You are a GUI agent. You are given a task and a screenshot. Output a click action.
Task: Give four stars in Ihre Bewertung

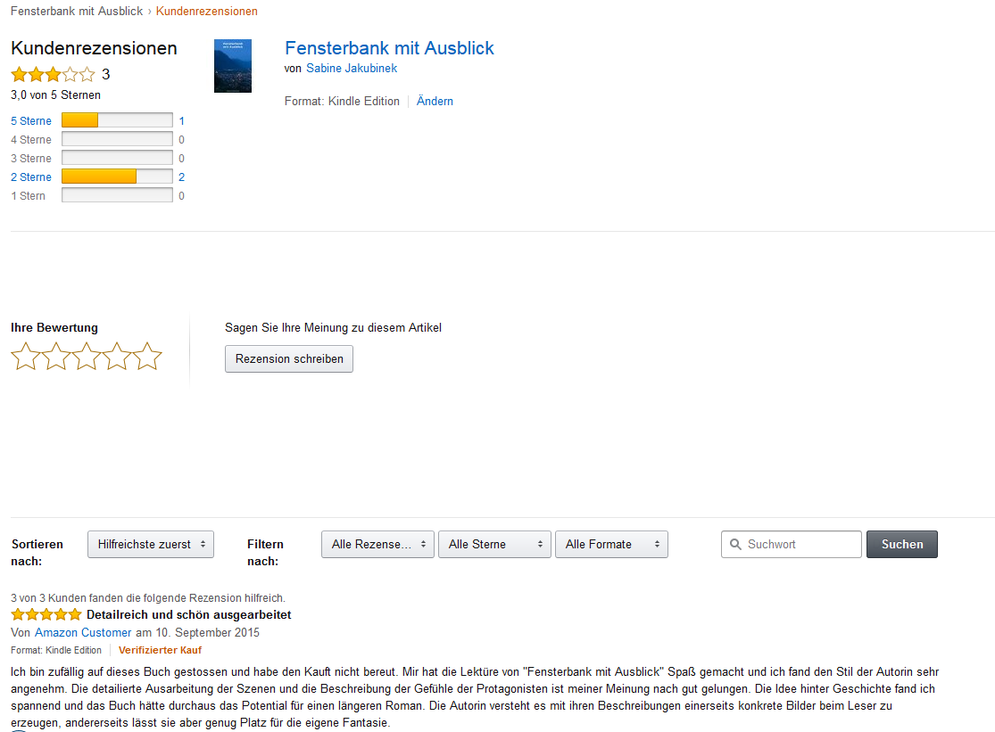tap(117, 356)
